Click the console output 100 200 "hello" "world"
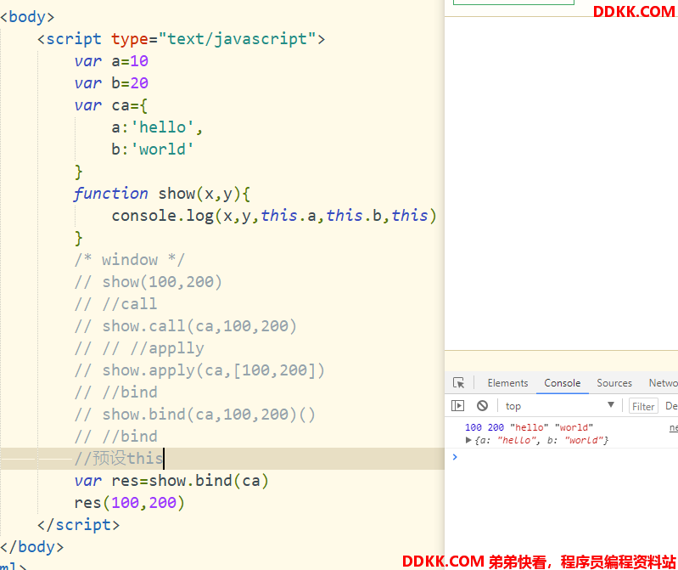 click(x=529, y=427)
